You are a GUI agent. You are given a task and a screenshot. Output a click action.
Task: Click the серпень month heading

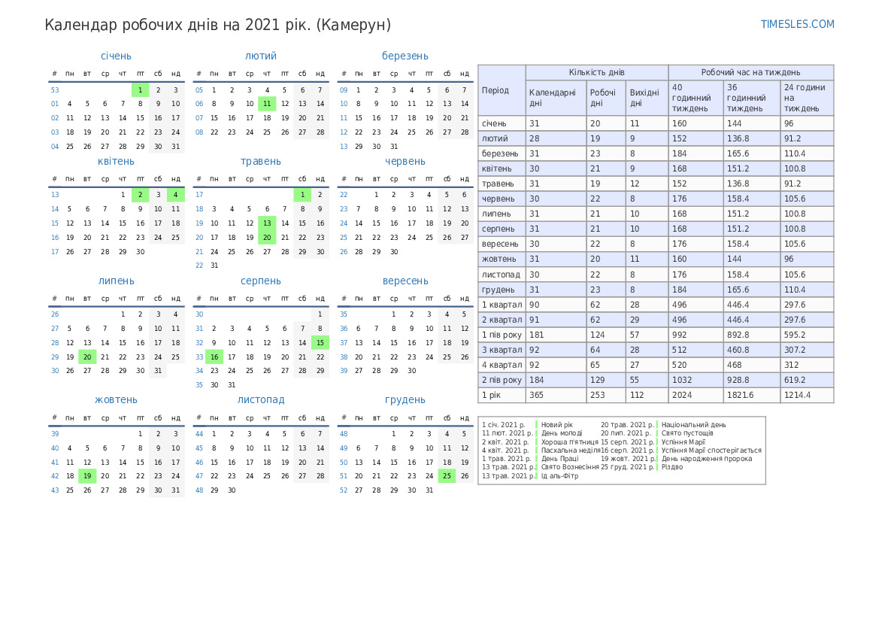[260, 281]
